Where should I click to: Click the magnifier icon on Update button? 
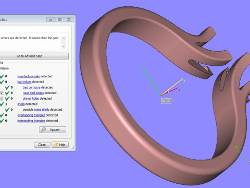pyautogui.click(x=43, y=130)
